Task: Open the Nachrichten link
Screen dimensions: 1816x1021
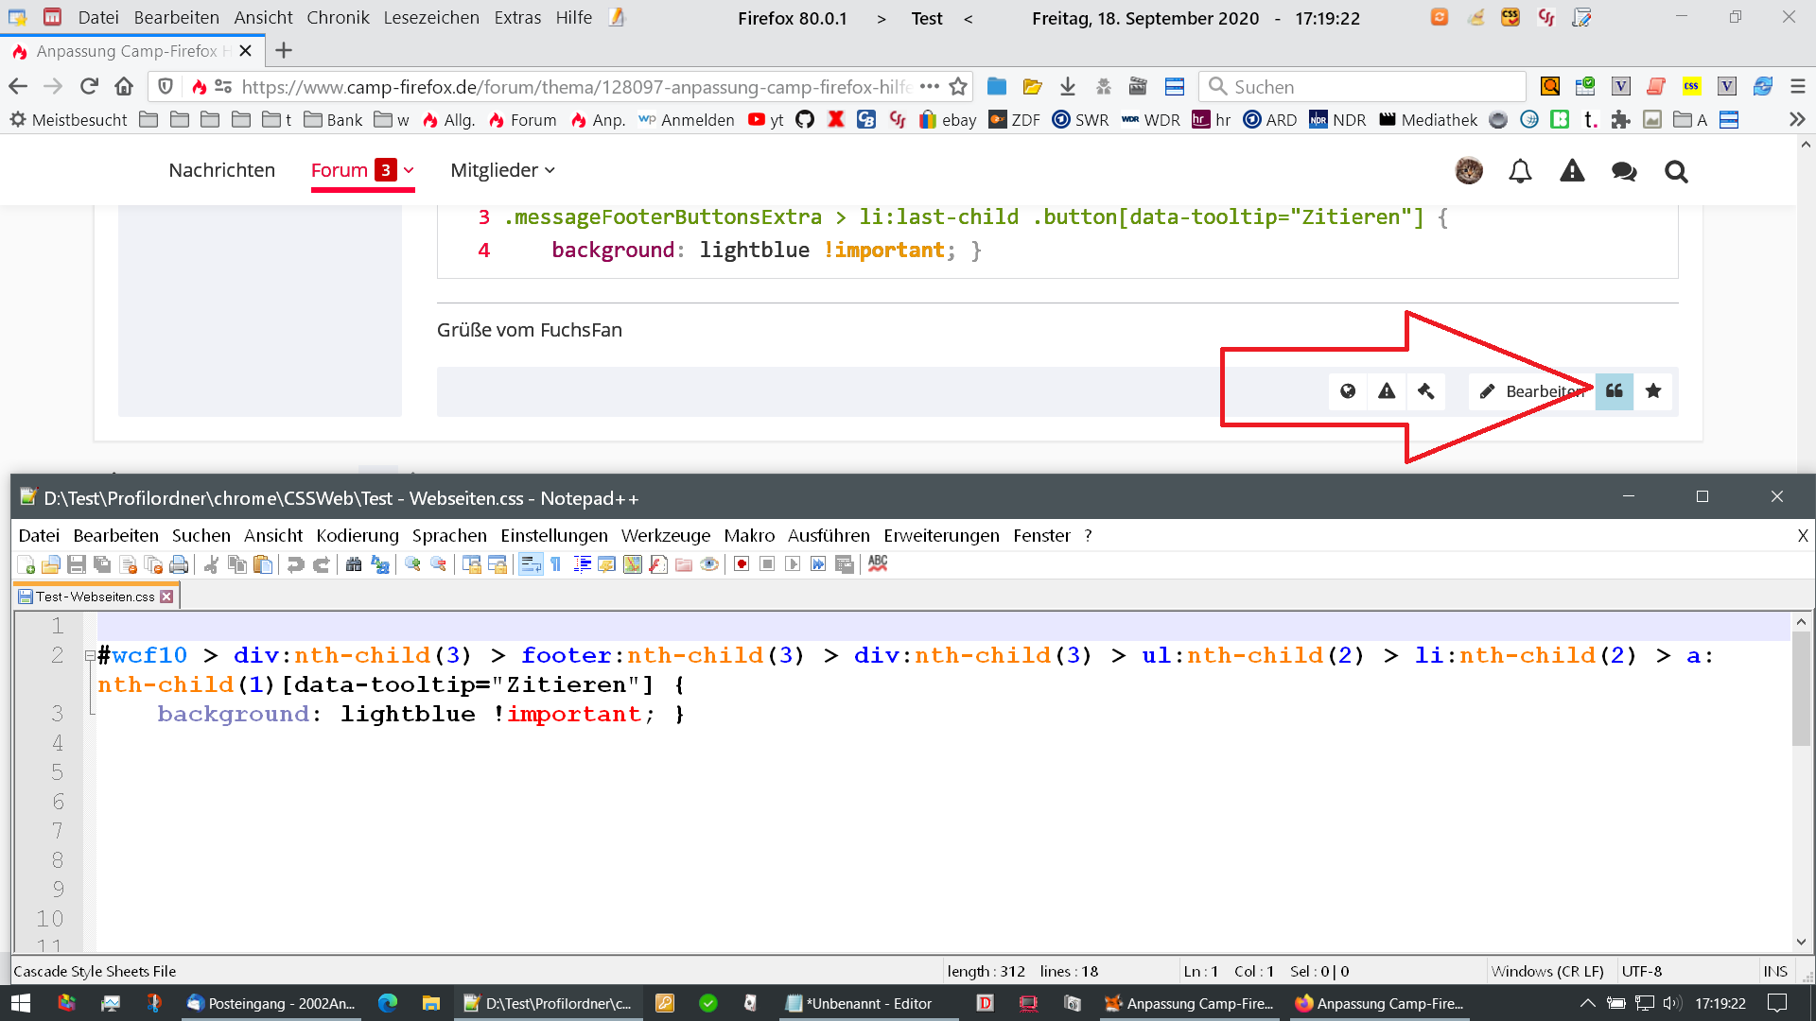Action: (x=222, y=171)
